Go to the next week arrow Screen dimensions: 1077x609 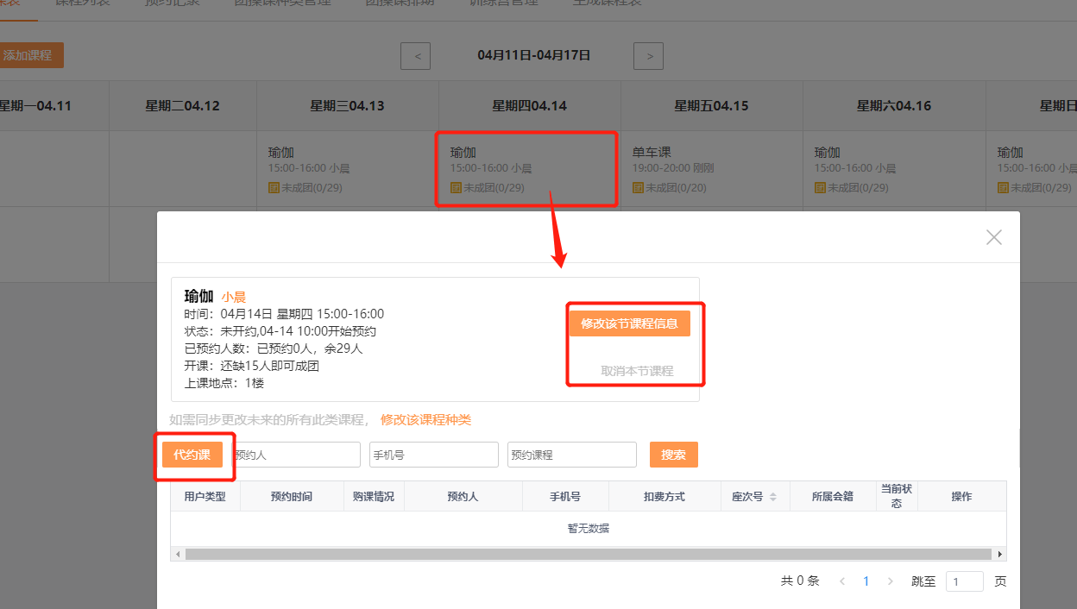pos(649,56)
